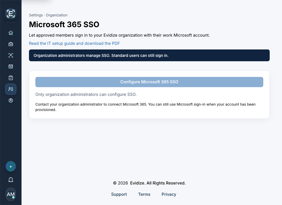Click the Settings · Organization breadcrumb

[48, 15]
